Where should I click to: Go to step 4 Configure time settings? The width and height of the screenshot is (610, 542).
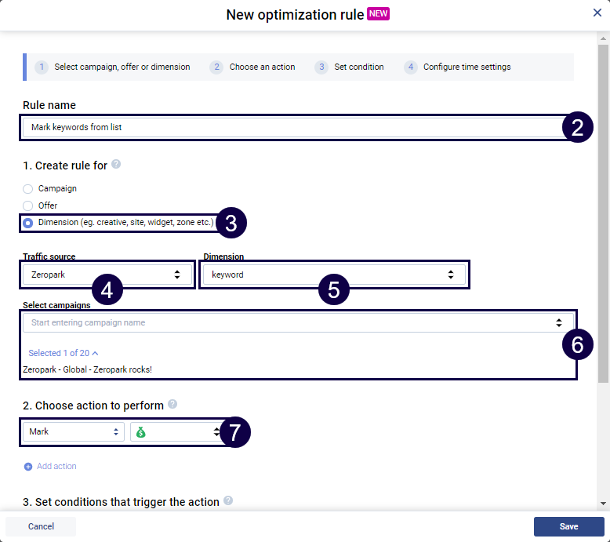click(458, 67)
